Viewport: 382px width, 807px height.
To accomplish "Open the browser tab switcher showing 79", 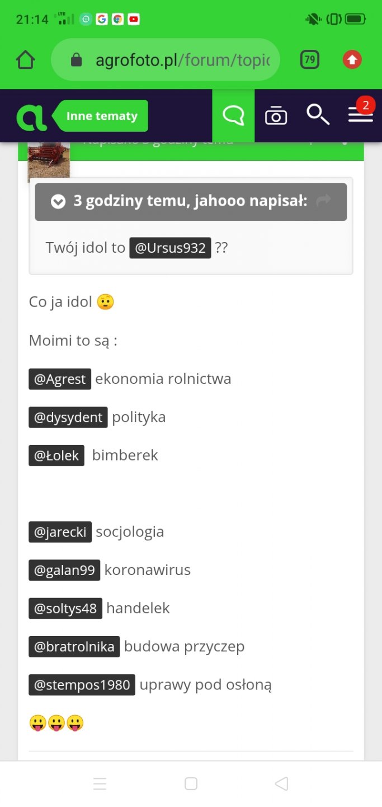I will 310,60.
